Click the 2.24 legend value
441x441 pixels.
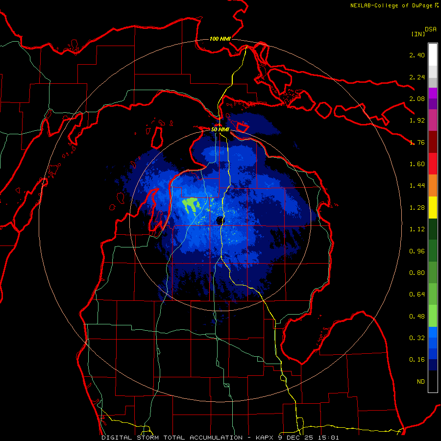pyautogui.click(x=417, y=77)
